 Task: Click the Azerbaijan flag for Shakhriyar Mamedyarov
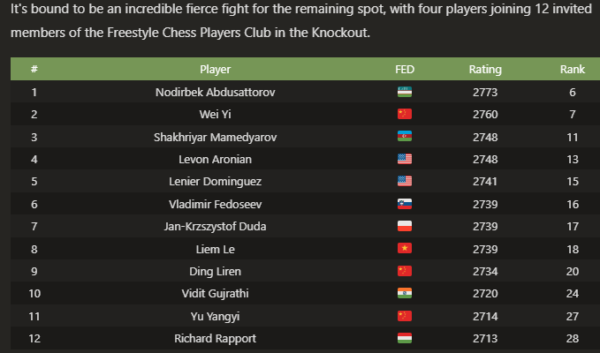[405, 137]
